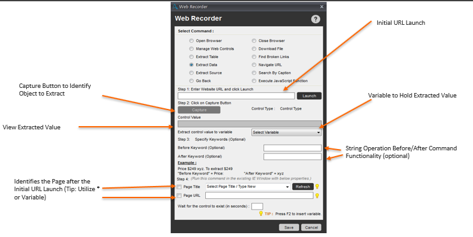Select the Navigate URL command

[254, 64]
